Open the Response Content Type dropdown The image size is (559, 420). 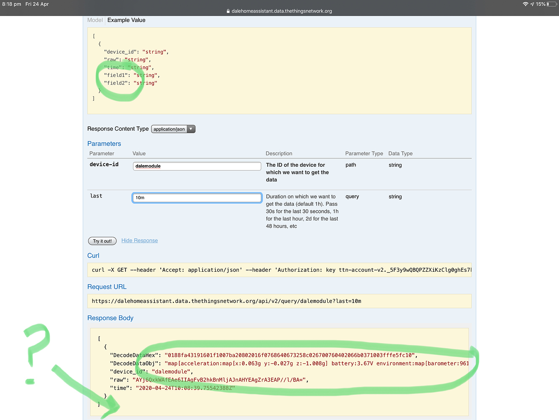click(173, 129)
